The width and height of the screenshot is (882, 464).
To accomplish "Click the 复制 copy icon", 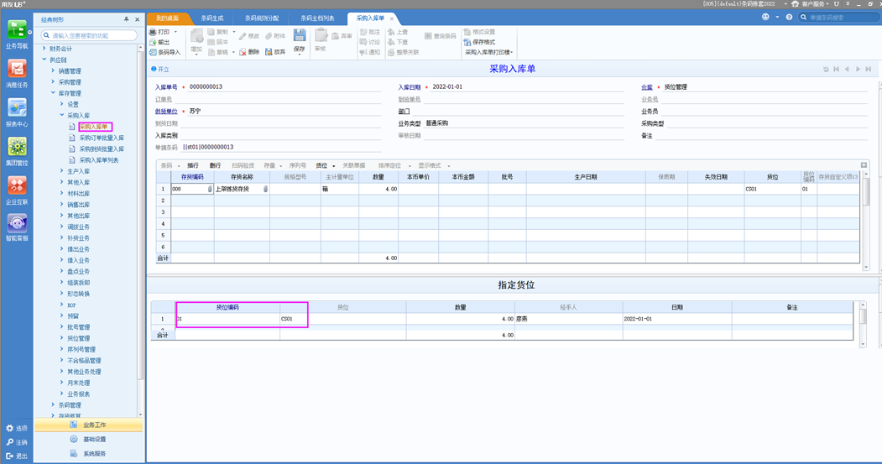I will pyautogui.click(x=211, y=32).
